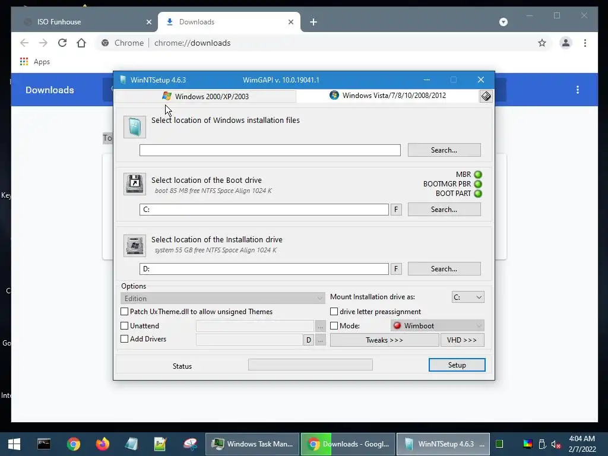This screenshot has height=456, width=608.
Task: Click the Boot drive path field
Action: (264, 210)
